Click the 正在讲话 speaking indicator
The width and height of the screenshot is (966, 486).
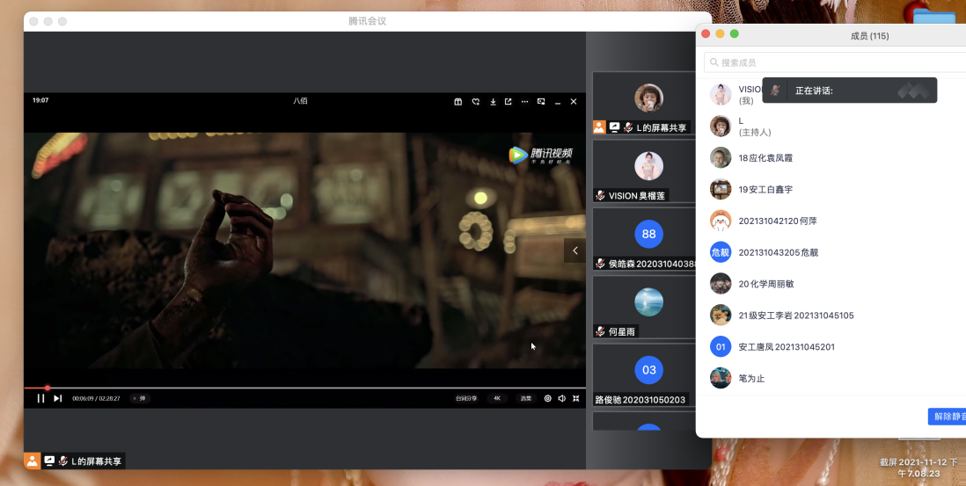(x=850, y=91)
